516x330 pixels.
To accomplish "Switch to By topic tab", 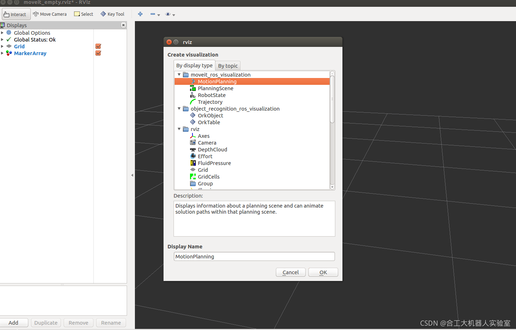I will tap(228, 66).
